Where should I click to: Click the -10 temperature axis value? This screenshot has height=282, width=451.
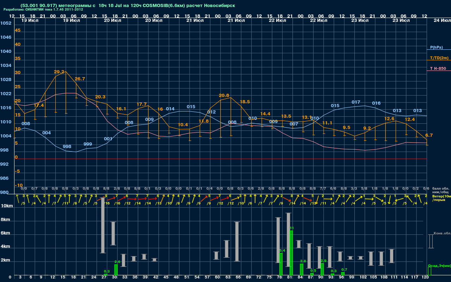pos(19,185)
